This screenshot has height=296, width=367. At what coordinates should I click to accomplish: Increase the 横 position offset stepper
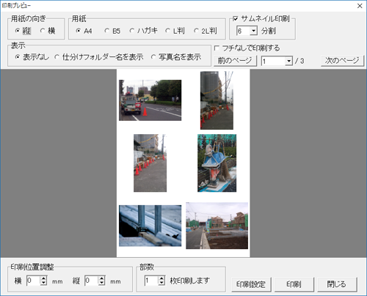pos(43,278)
